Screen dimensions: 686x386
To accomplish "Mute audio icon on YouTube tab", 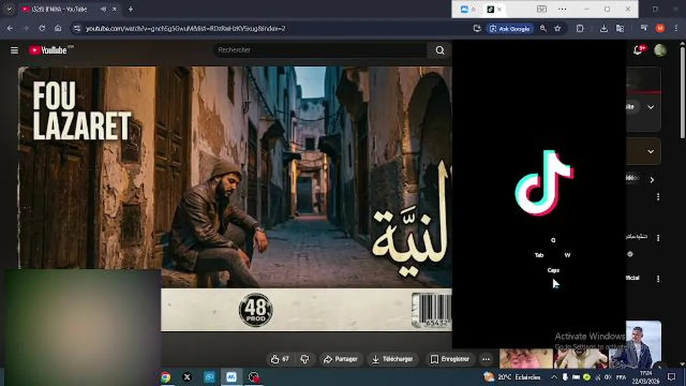I will click(102, 9).
